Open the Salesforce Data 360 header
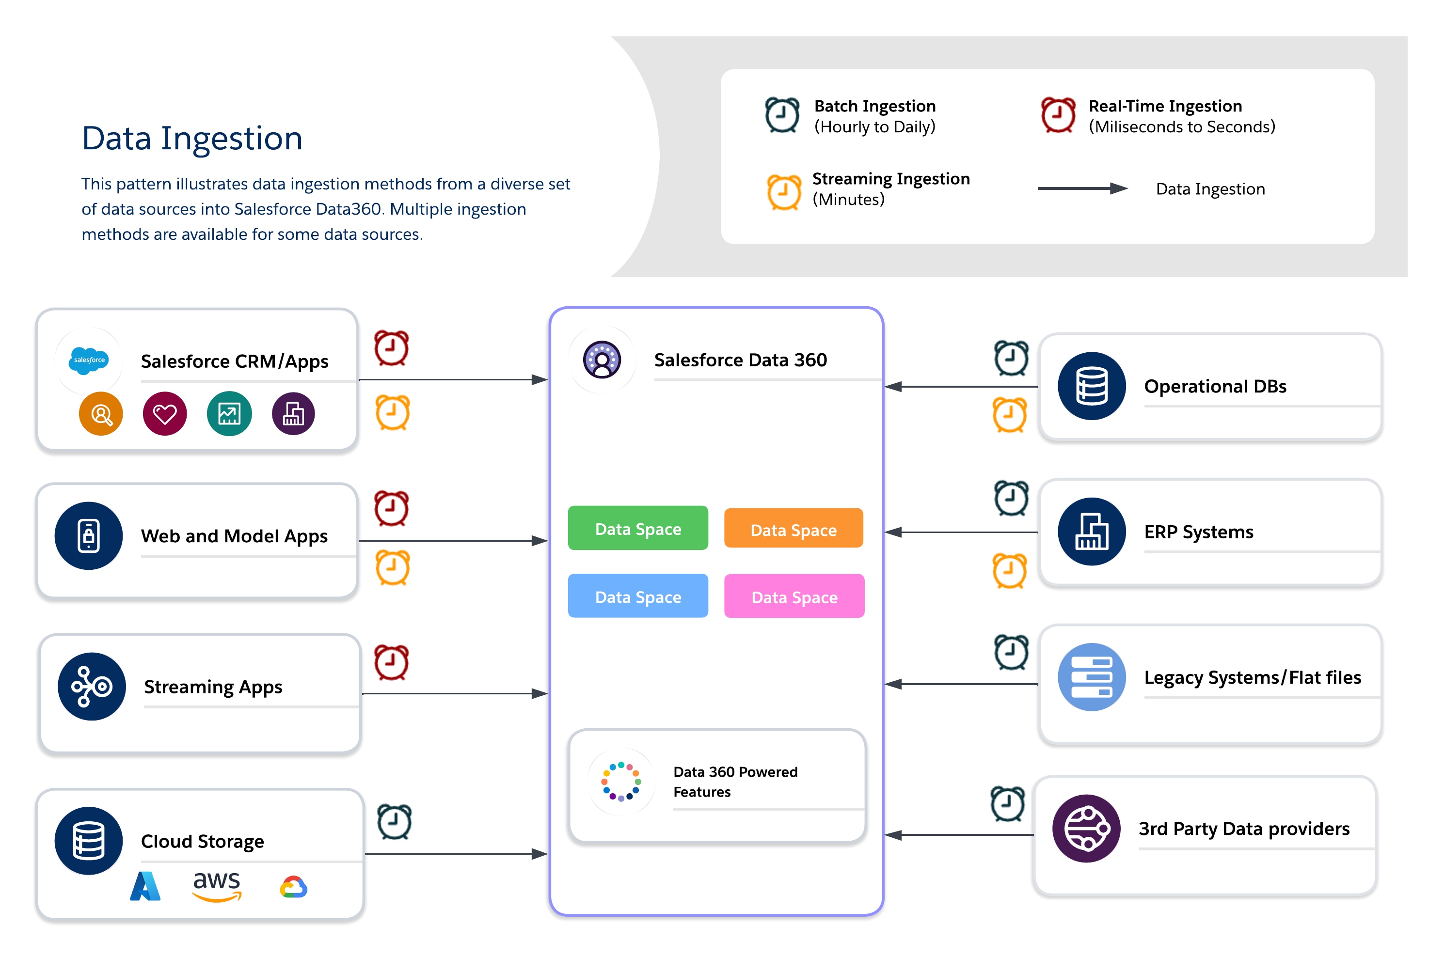The height and width of the screenshot is (956, 1444). coord(740,360)
